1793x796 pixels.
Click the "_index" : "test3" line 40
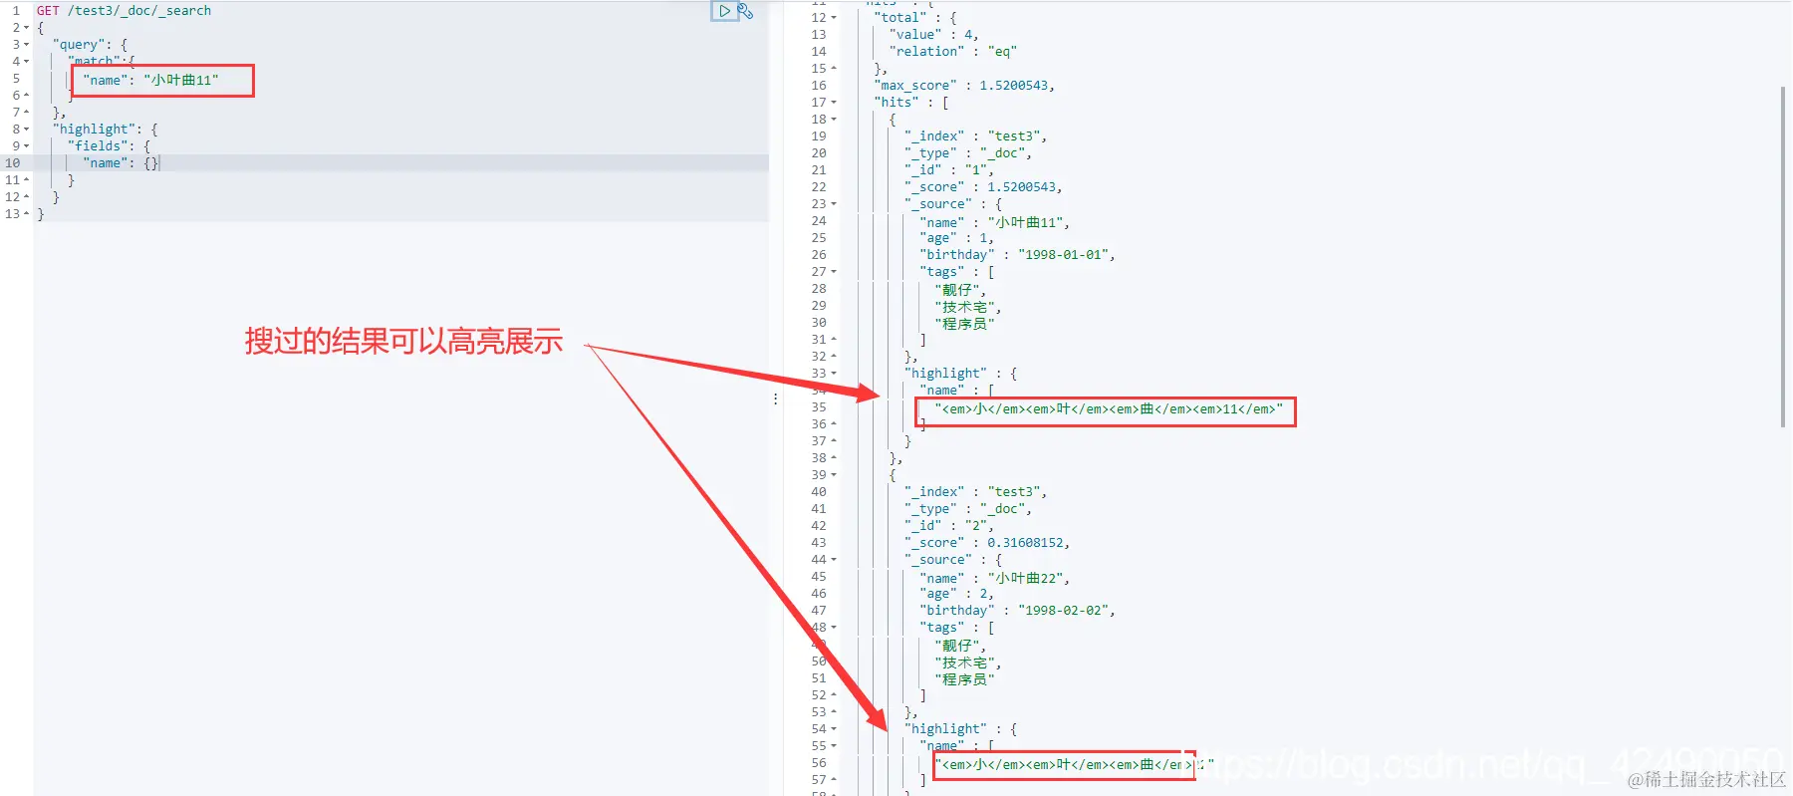975,492
